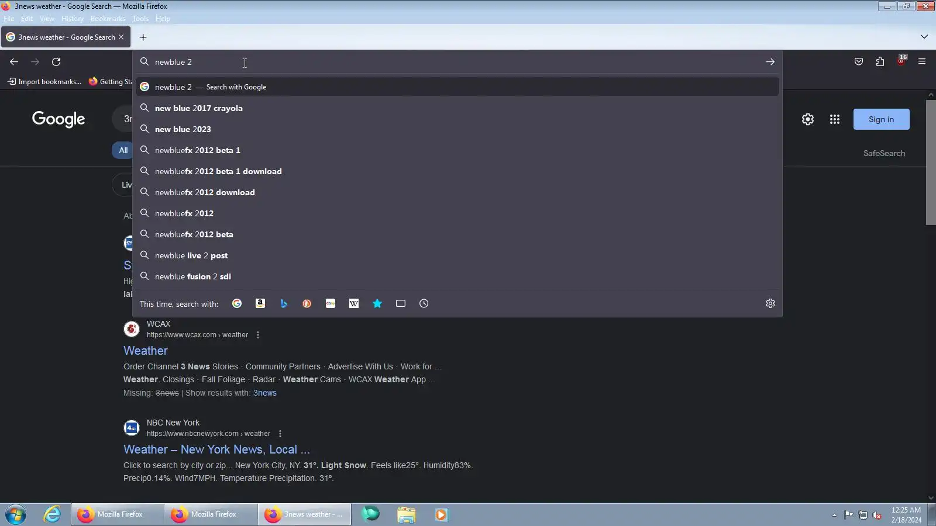
Task: Search Bookmarks using the star icon
Action: 377,303
